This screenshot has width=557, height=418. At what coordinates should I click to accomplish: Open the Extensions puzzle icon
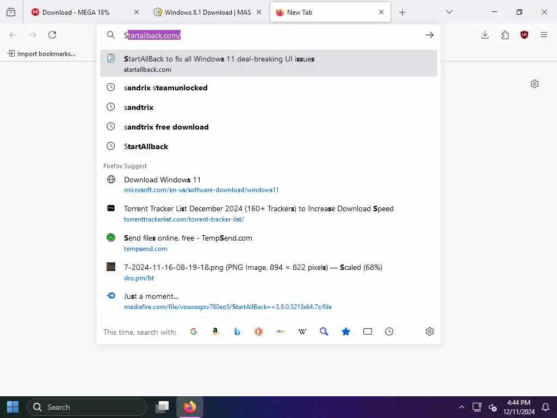tap(505, 35)
